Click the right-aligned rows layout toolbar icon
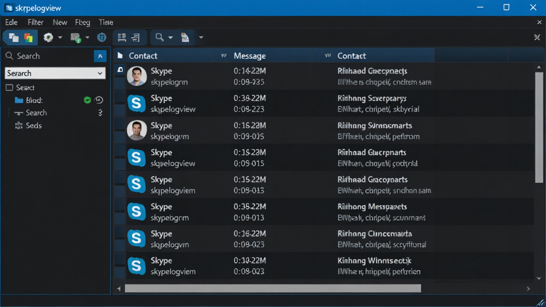 (135, 37)
